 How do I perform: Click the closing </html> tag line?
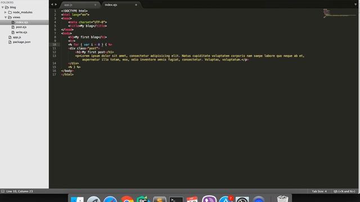[x=67, y=75]
